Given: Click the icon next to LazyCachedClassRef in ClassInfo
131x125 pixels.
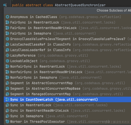Looking at the screenshot, I should click(7, 44).
